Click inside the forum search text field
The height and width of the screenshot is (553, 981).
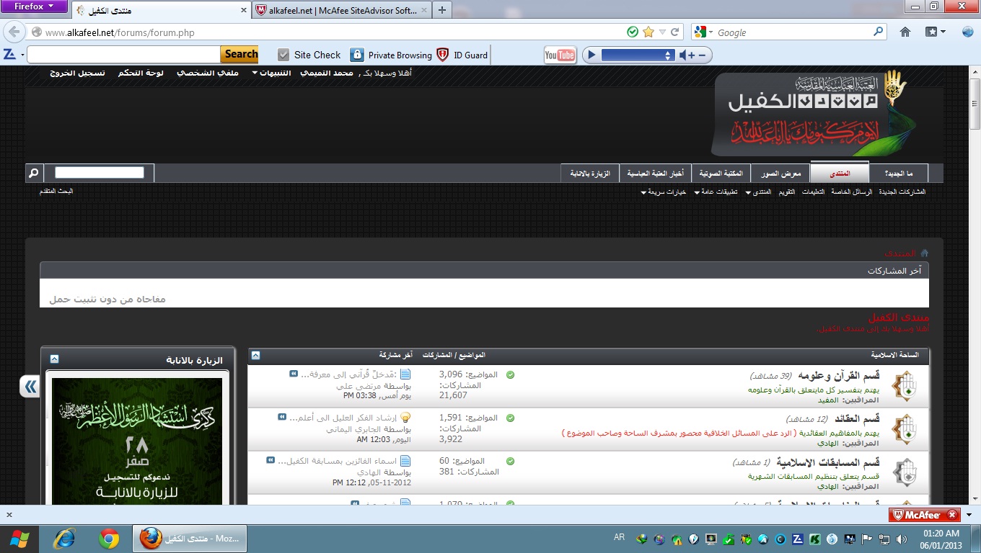click(x=100, y=173)
